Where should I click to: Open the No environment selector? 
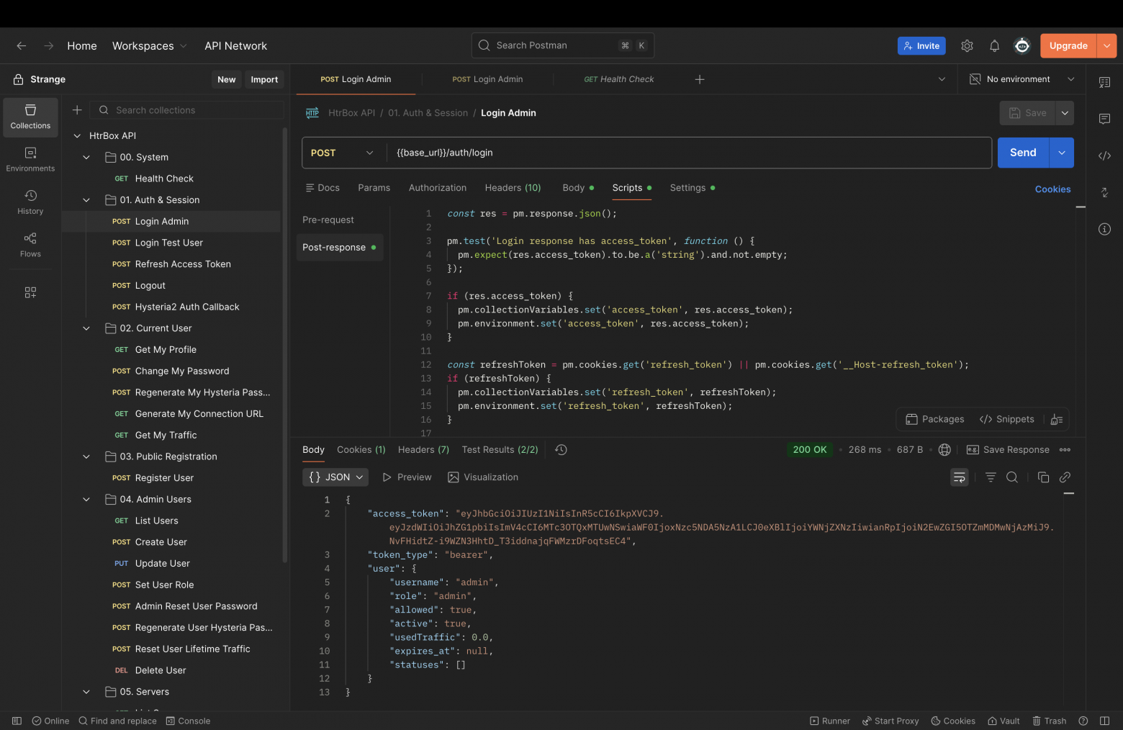point(1021,79)
